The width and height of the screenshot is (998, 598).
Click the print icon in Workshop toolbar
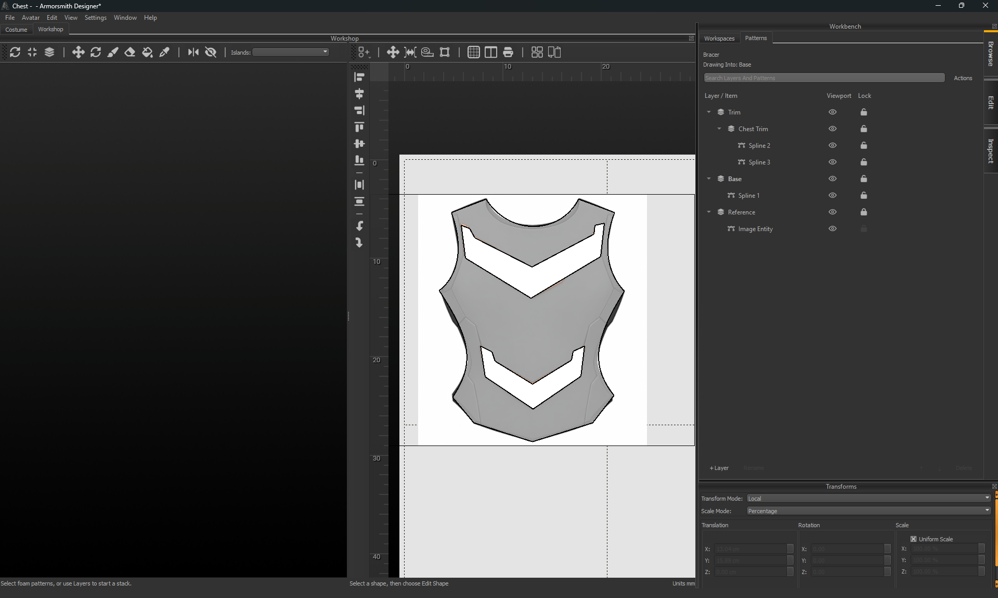point(508,52)
